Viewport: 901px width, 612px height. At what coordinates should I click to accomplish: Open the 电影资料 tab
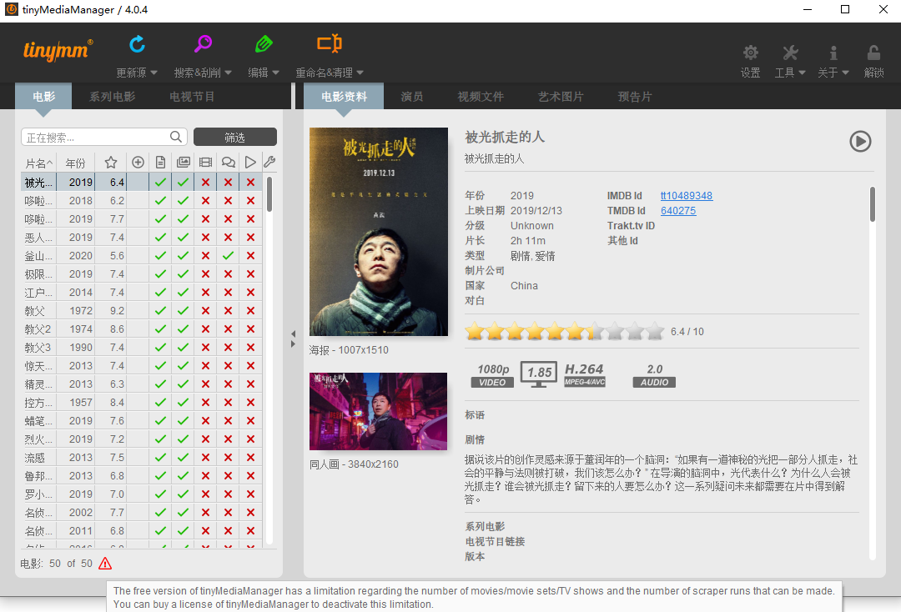[x=344, y=97]
